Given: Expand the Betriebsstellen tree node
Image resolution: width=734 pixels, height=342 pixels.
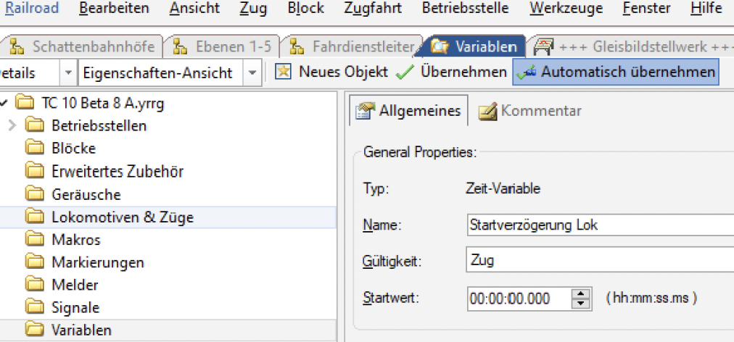Looking at the screenshot, I should [12, 125].
